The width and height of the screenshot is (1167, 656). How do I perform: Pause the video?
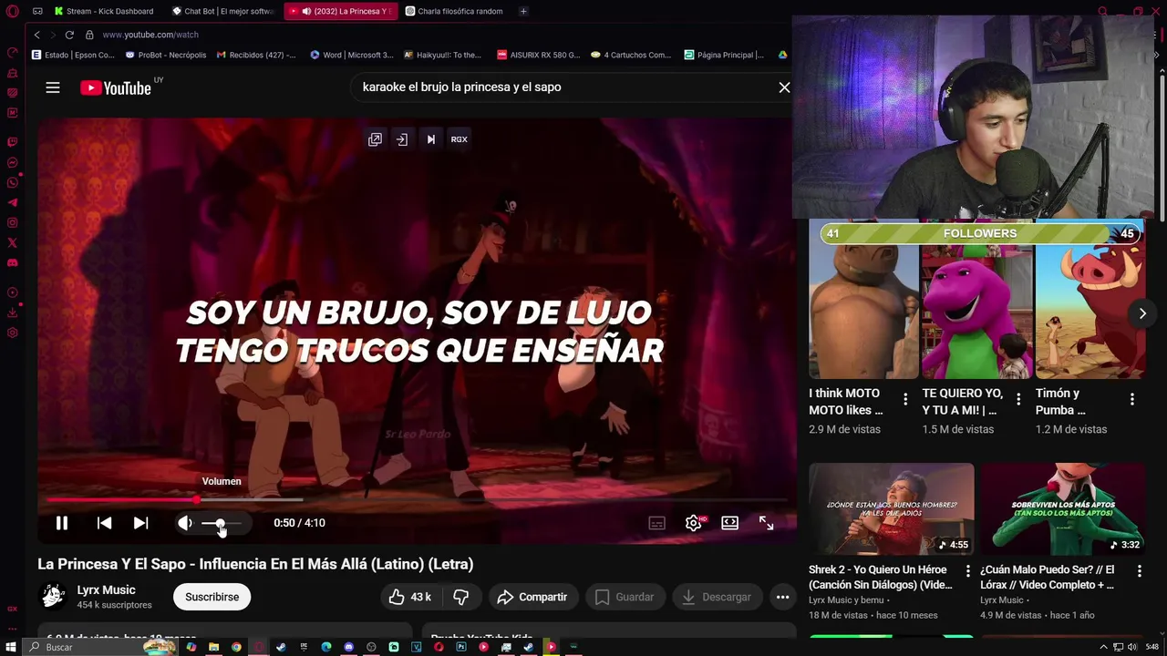pyautogui.click(x=62, y=523)
